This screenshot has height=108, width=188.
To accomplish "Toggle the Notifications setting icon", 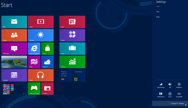I will 161,95.
